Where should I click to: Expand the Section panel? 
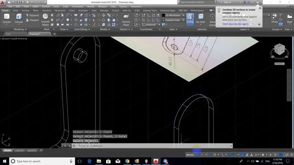(x=125, y=29)
